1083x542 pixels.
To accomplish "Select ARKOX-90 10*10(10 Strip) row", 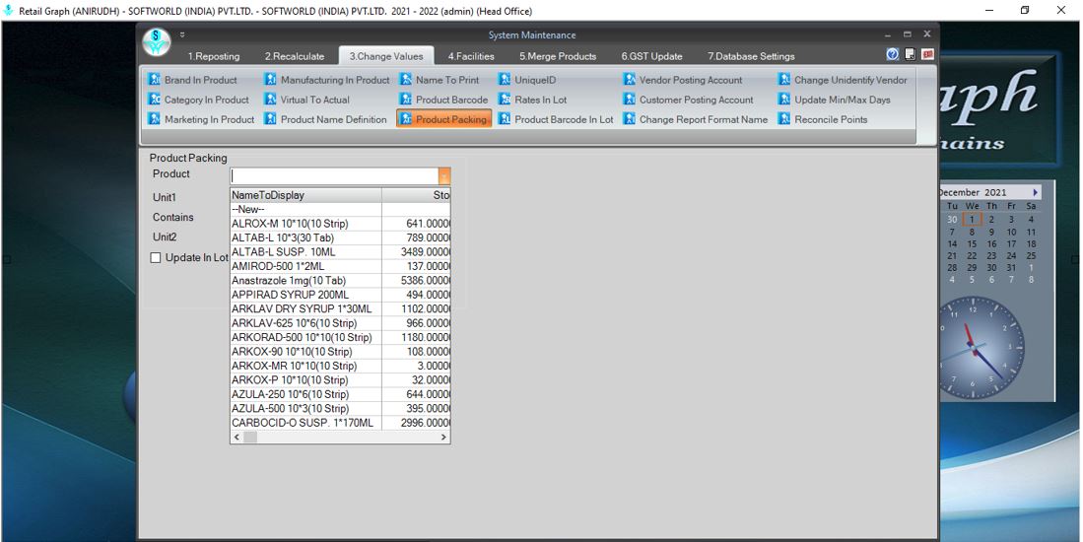I will coord(340,352).
